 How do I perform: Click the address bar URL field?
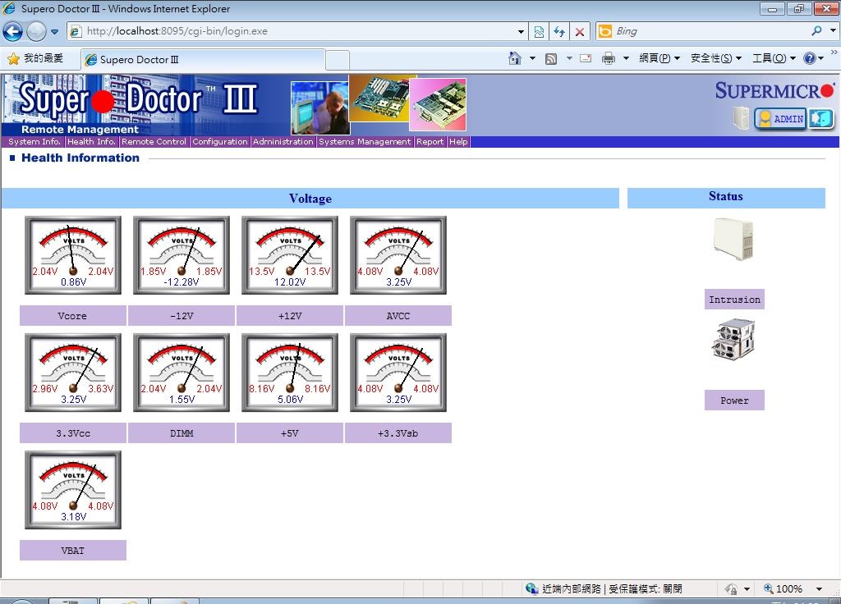(x=297, y=31)
